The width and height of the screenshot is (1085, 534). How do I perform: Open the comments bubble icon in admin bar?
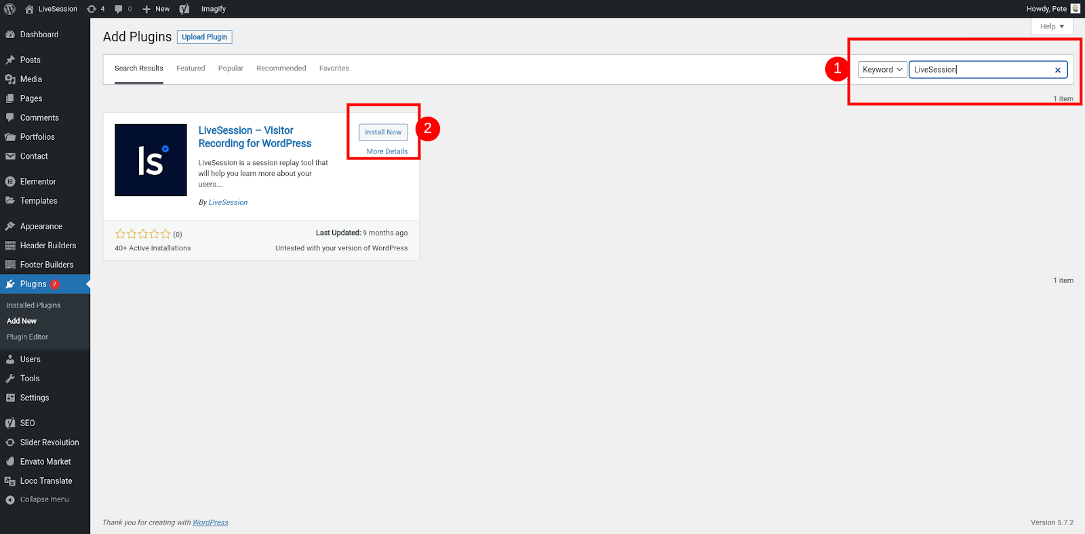point(119,9)
